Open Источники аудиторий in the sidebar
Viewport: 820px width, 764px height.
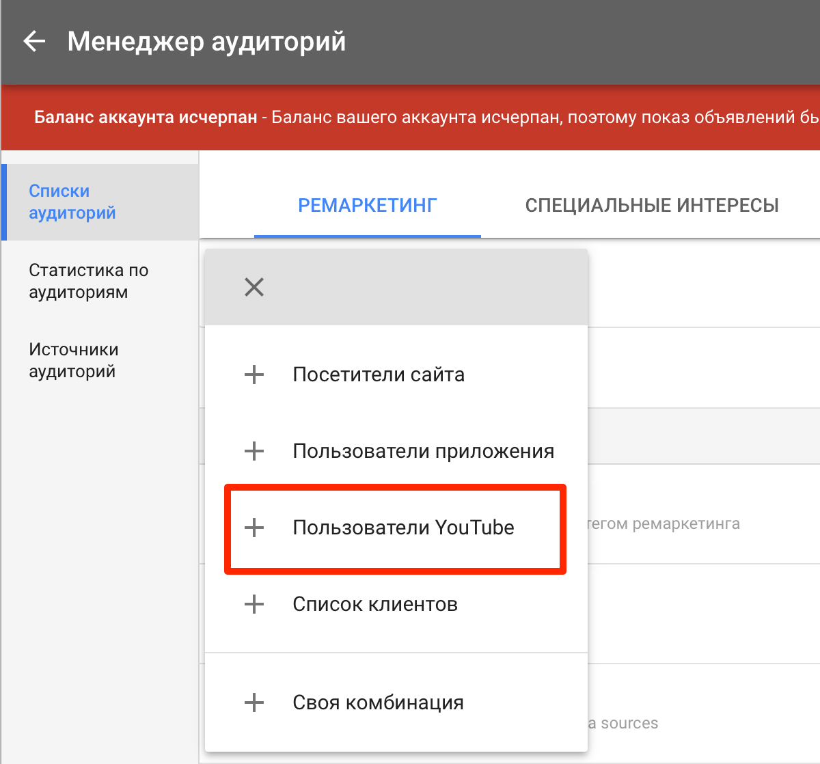tap(74, 360)
